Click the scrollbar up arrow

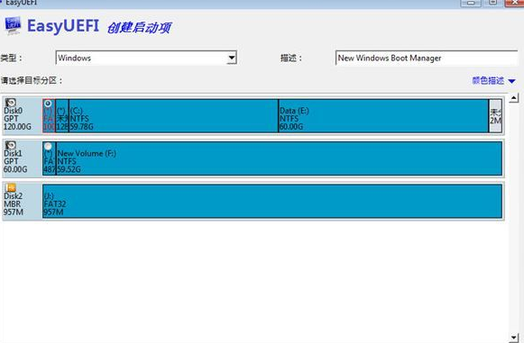[x=514, y=98]
